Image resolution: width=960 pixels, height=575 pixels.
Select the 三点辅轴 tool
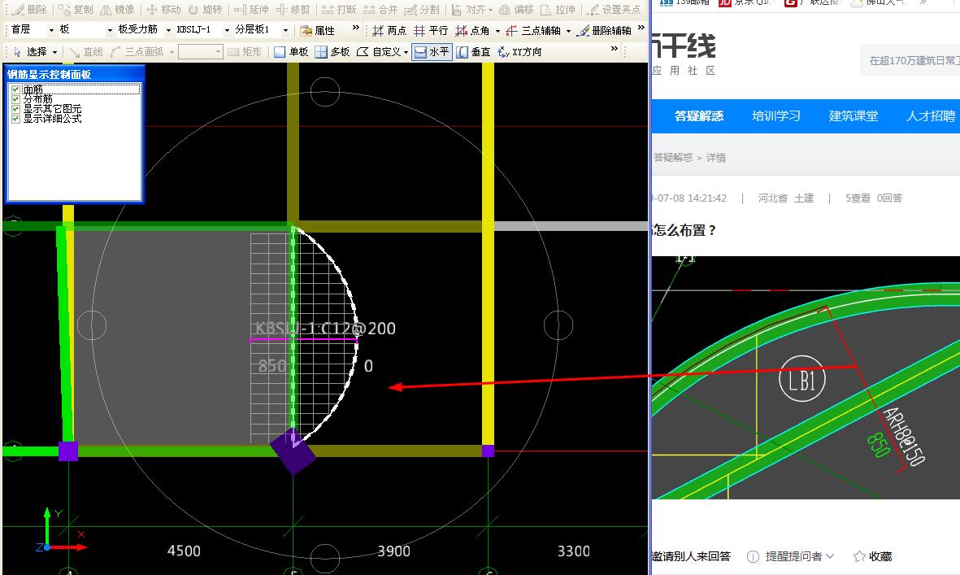click(533, 30)
